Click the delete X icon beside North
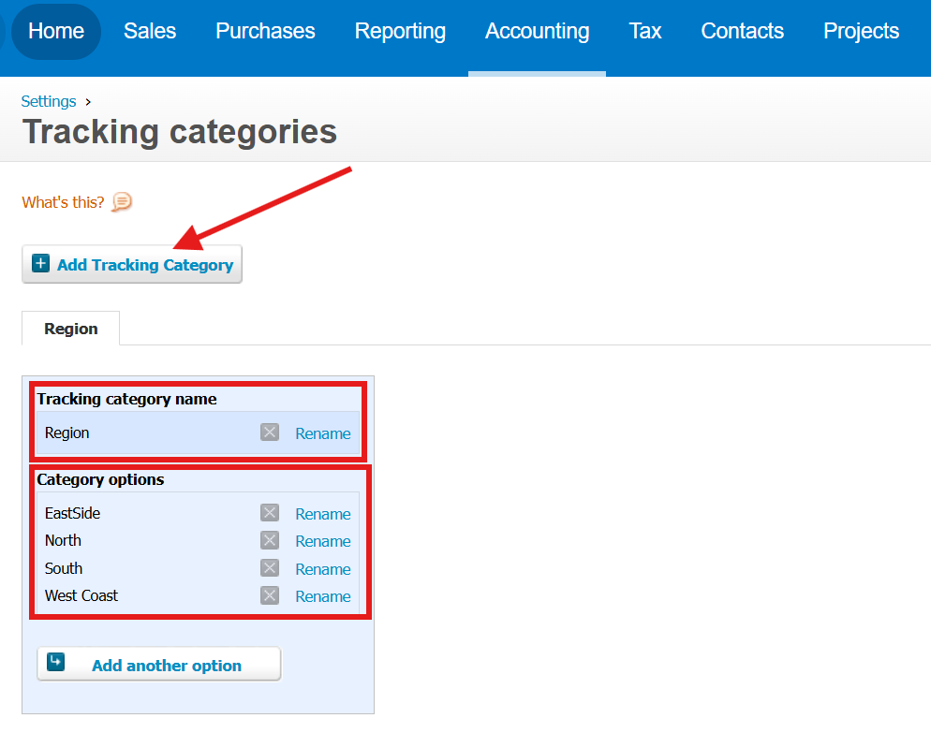 tap(269, 540)
